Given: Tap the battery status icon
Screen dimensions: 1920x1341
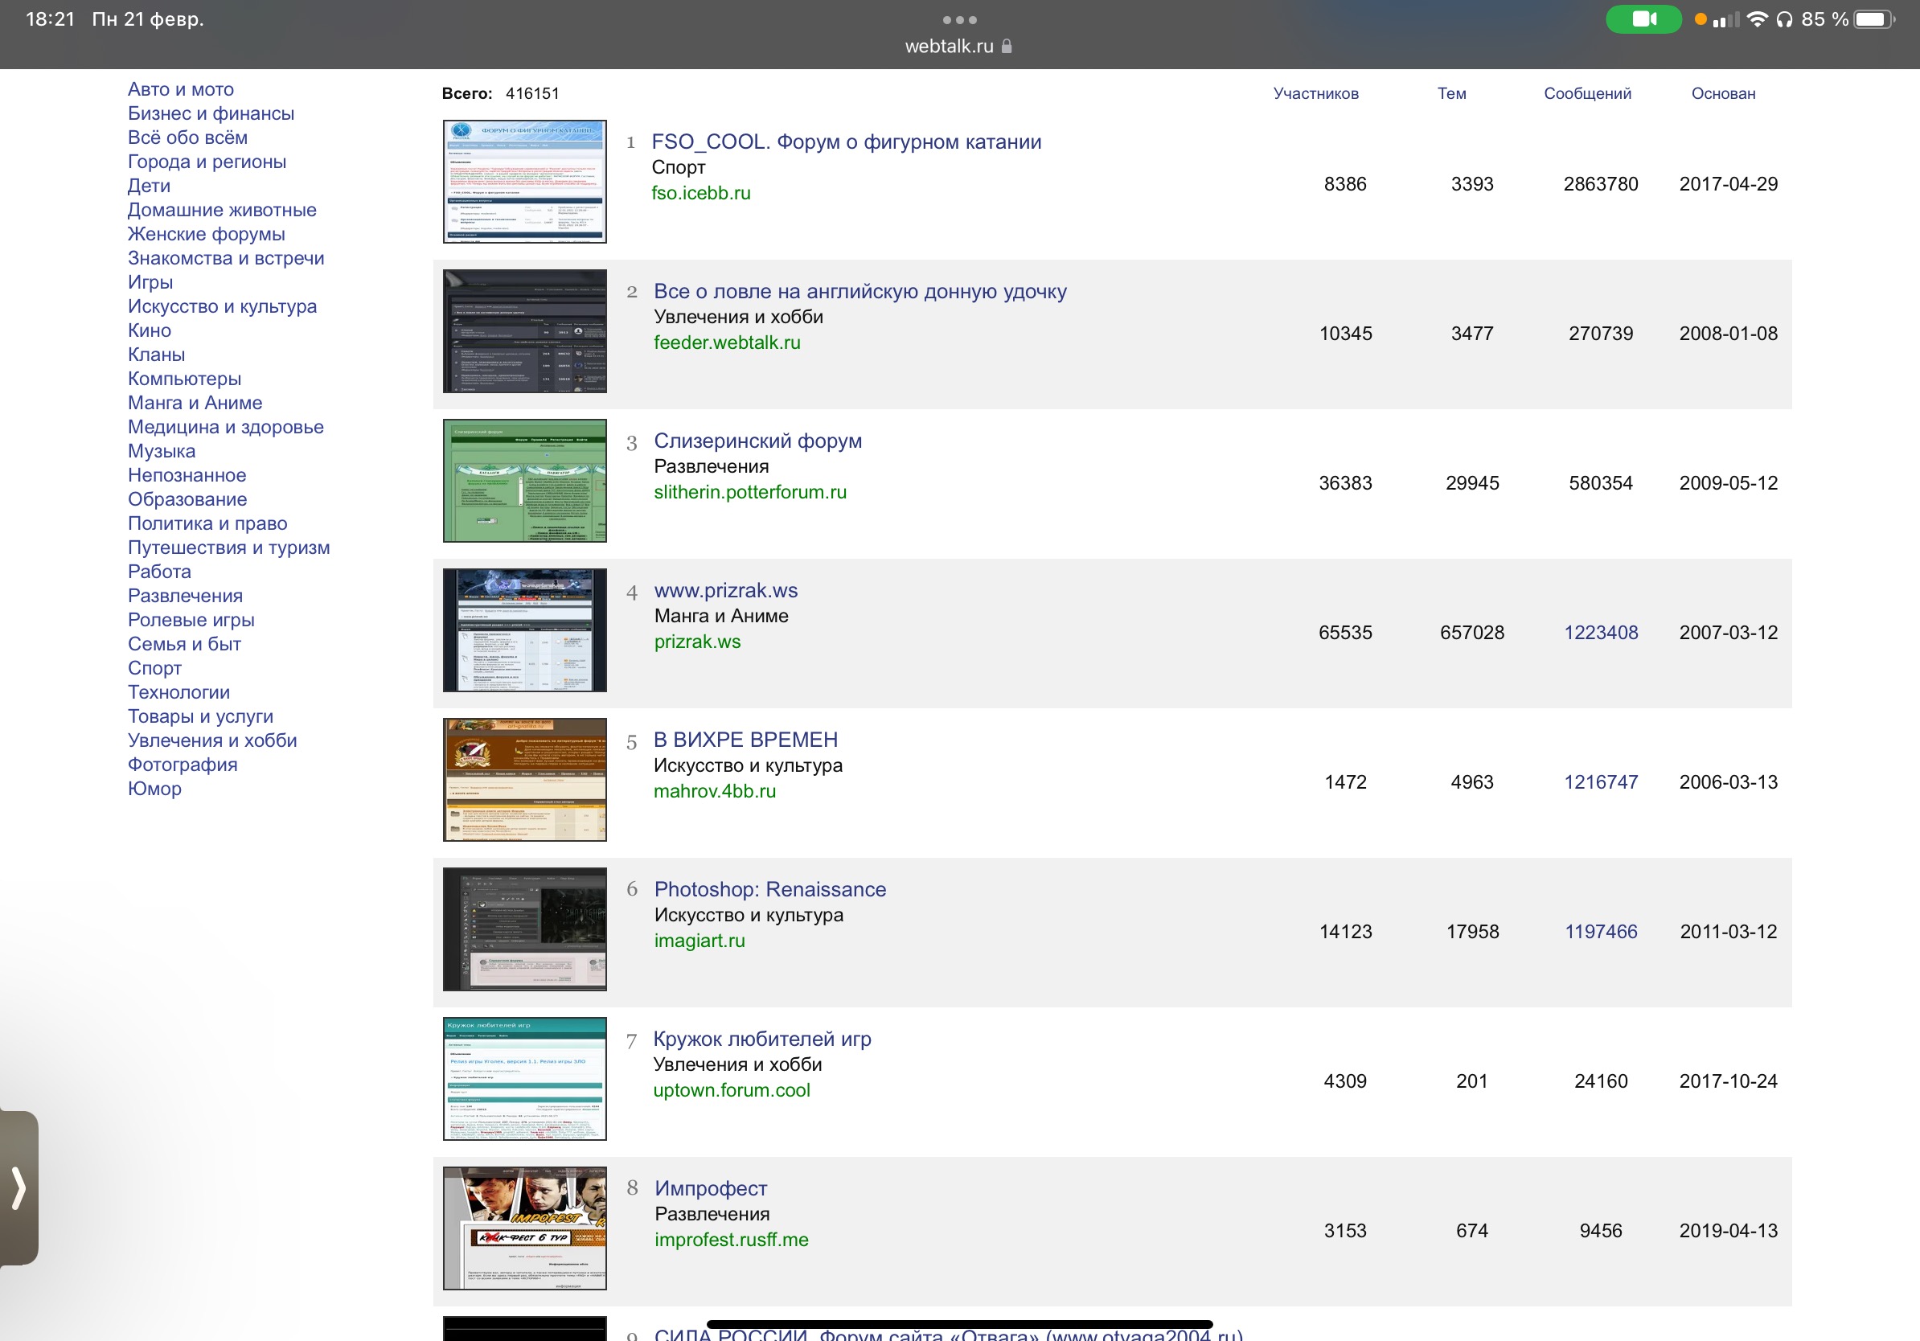Looking at the screenshot, I should pos(1874,19).
